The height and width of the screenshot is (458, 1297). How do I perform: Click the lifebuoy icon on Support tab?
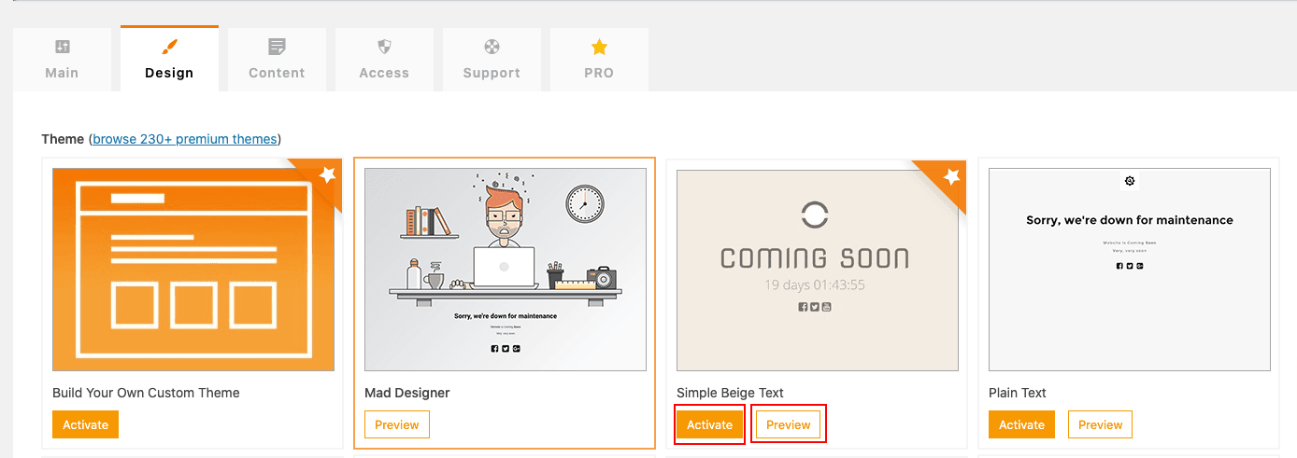(x=492, y=47)
